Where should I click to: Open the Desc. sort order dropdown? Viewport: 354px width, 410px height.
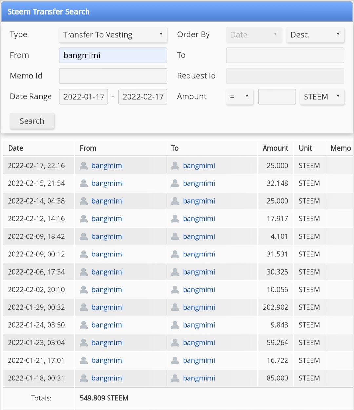pos(315,35)
